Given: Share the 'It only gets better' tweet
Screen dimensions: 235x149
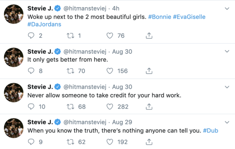Looking at the screenshot, I should tap(149, 71).
